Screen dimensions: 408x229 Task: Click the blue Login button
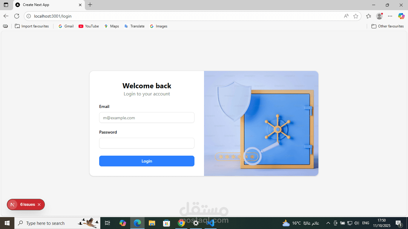click(x=147, y=161)
